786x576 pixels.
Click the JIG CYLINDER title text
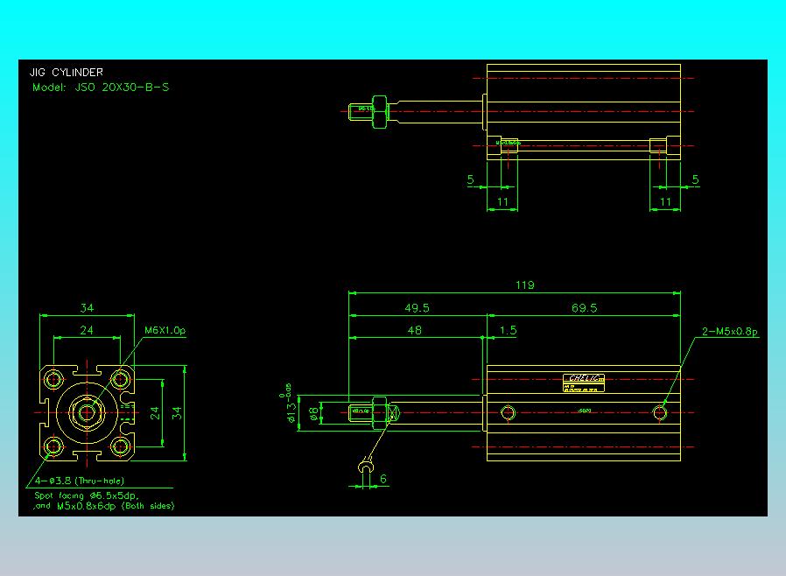pyautogui.click(x=67, y=72)
